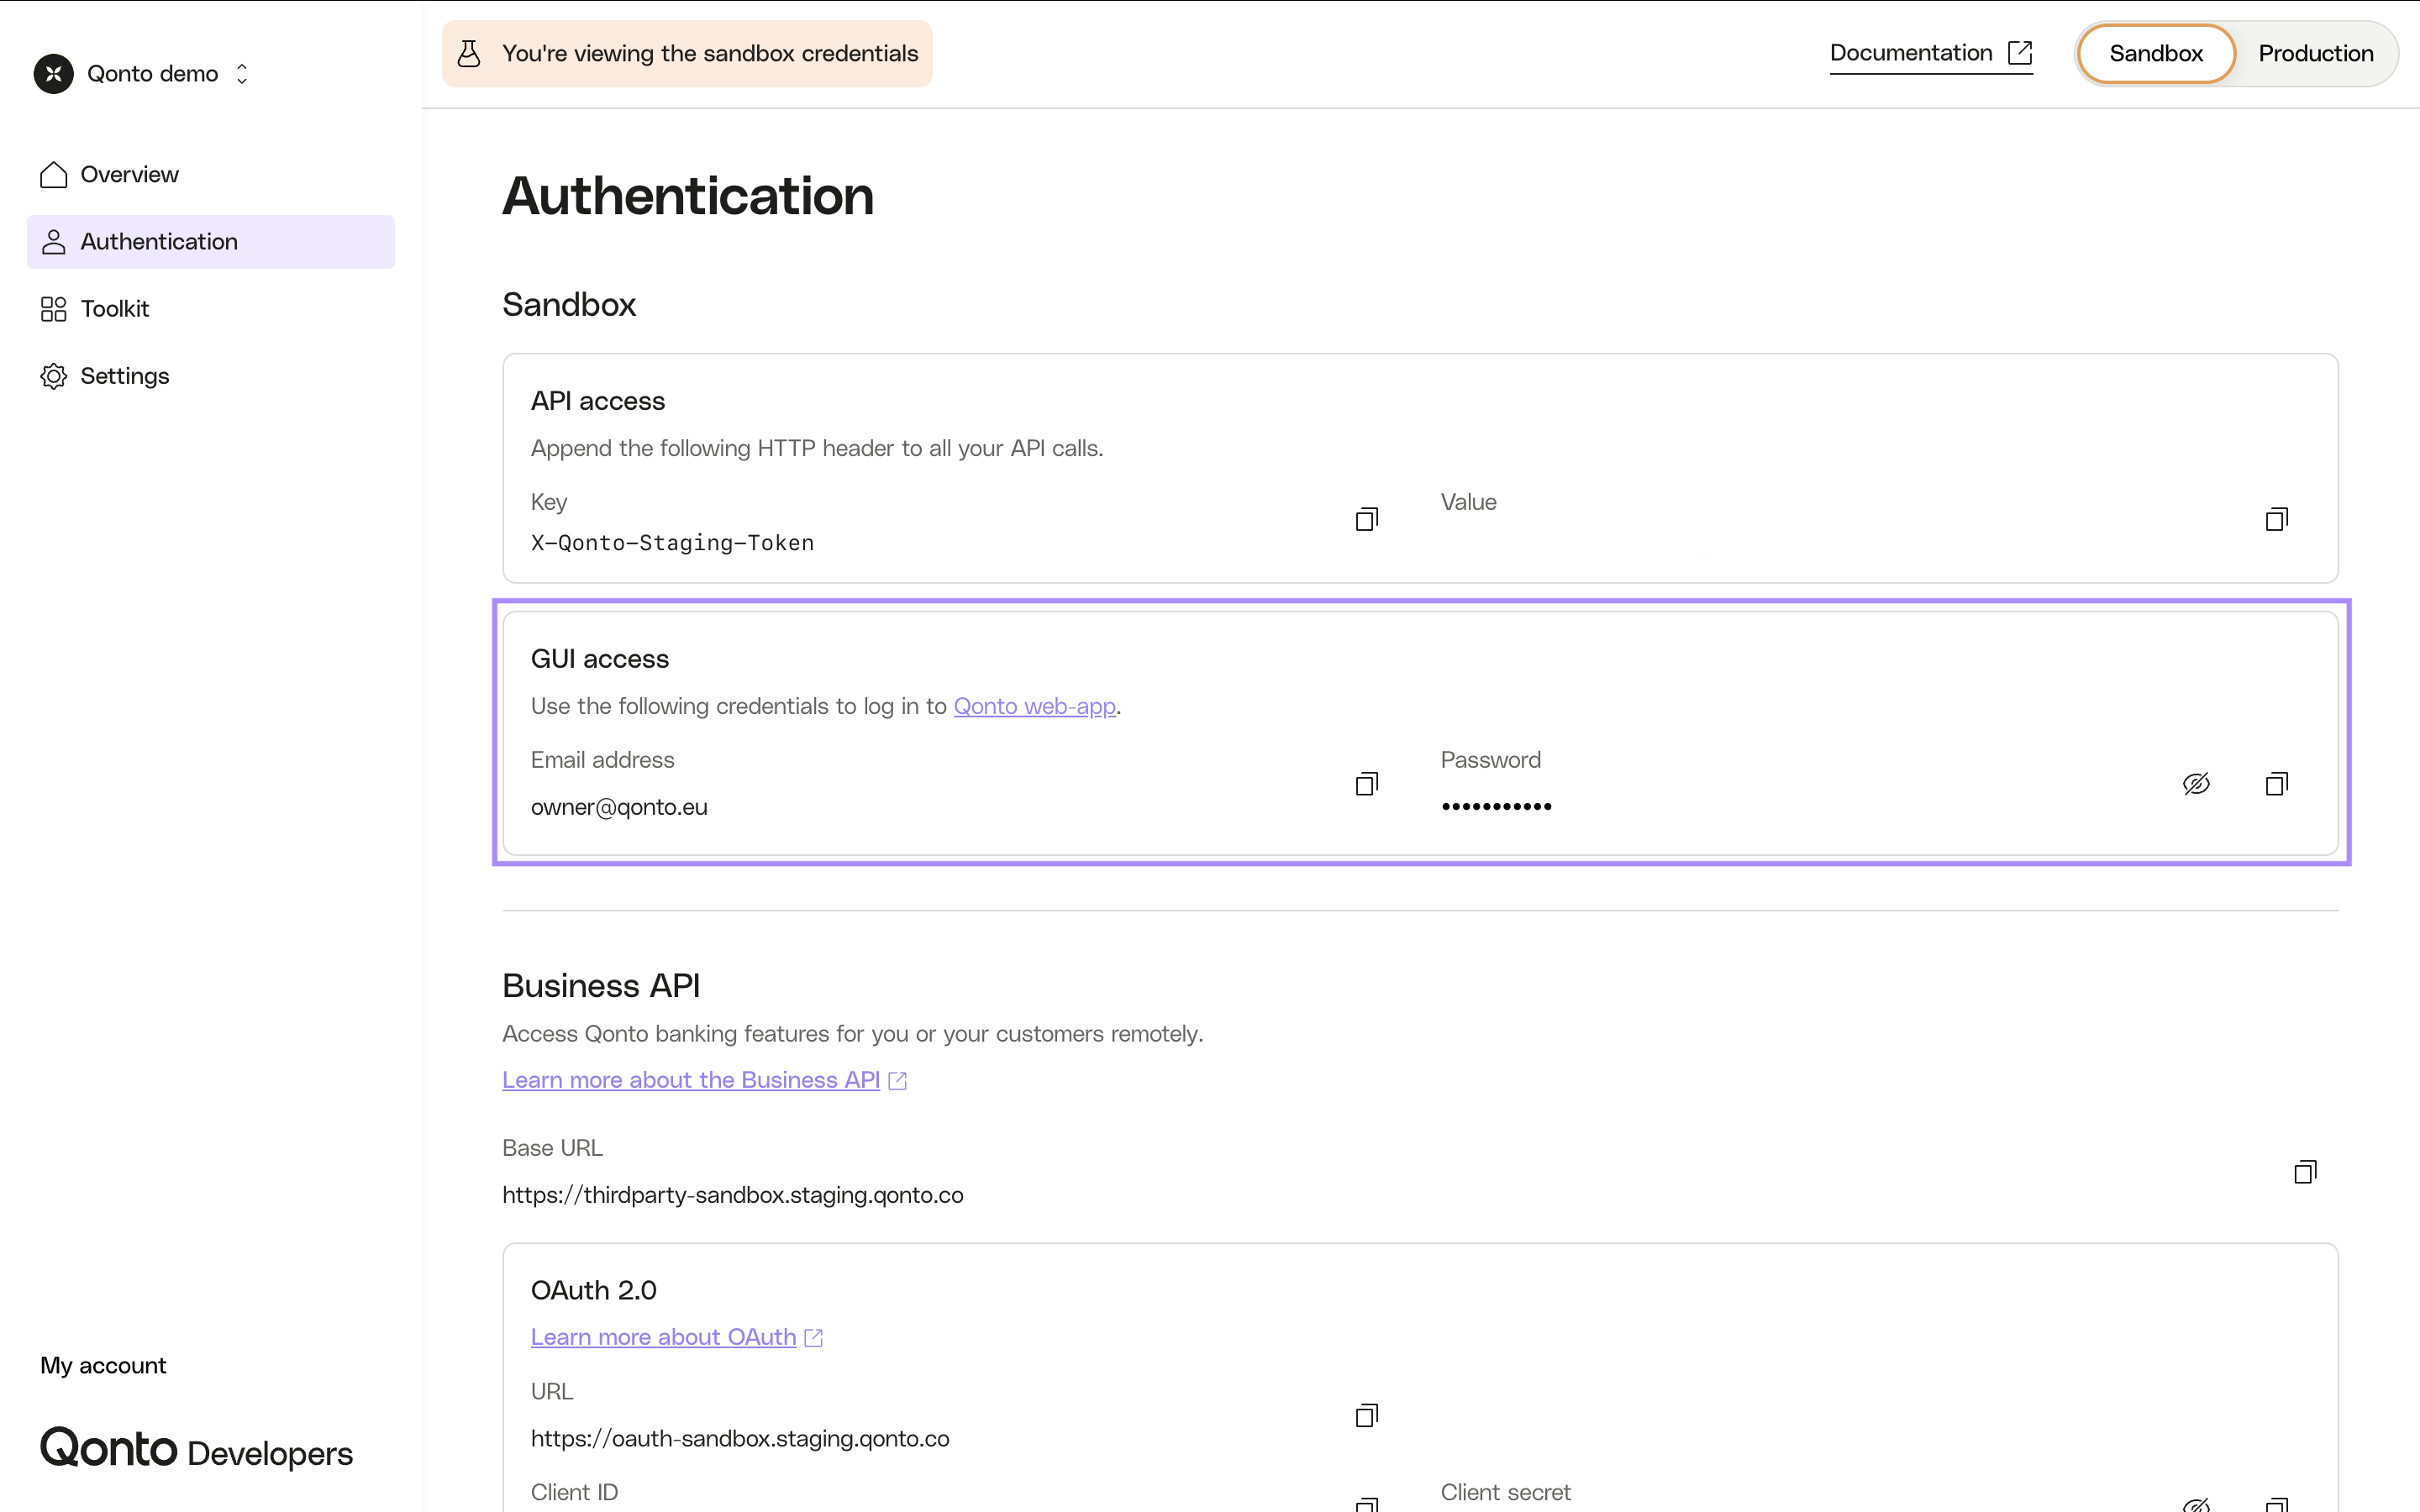Open Toolkit in the sidebar
The width and height of the screenshot is (2420, 1512).
pos(211,308)
